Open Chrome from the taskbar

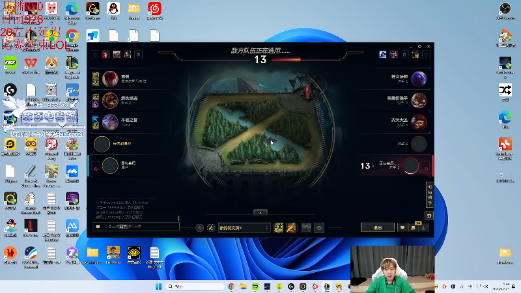coord(231,286)
